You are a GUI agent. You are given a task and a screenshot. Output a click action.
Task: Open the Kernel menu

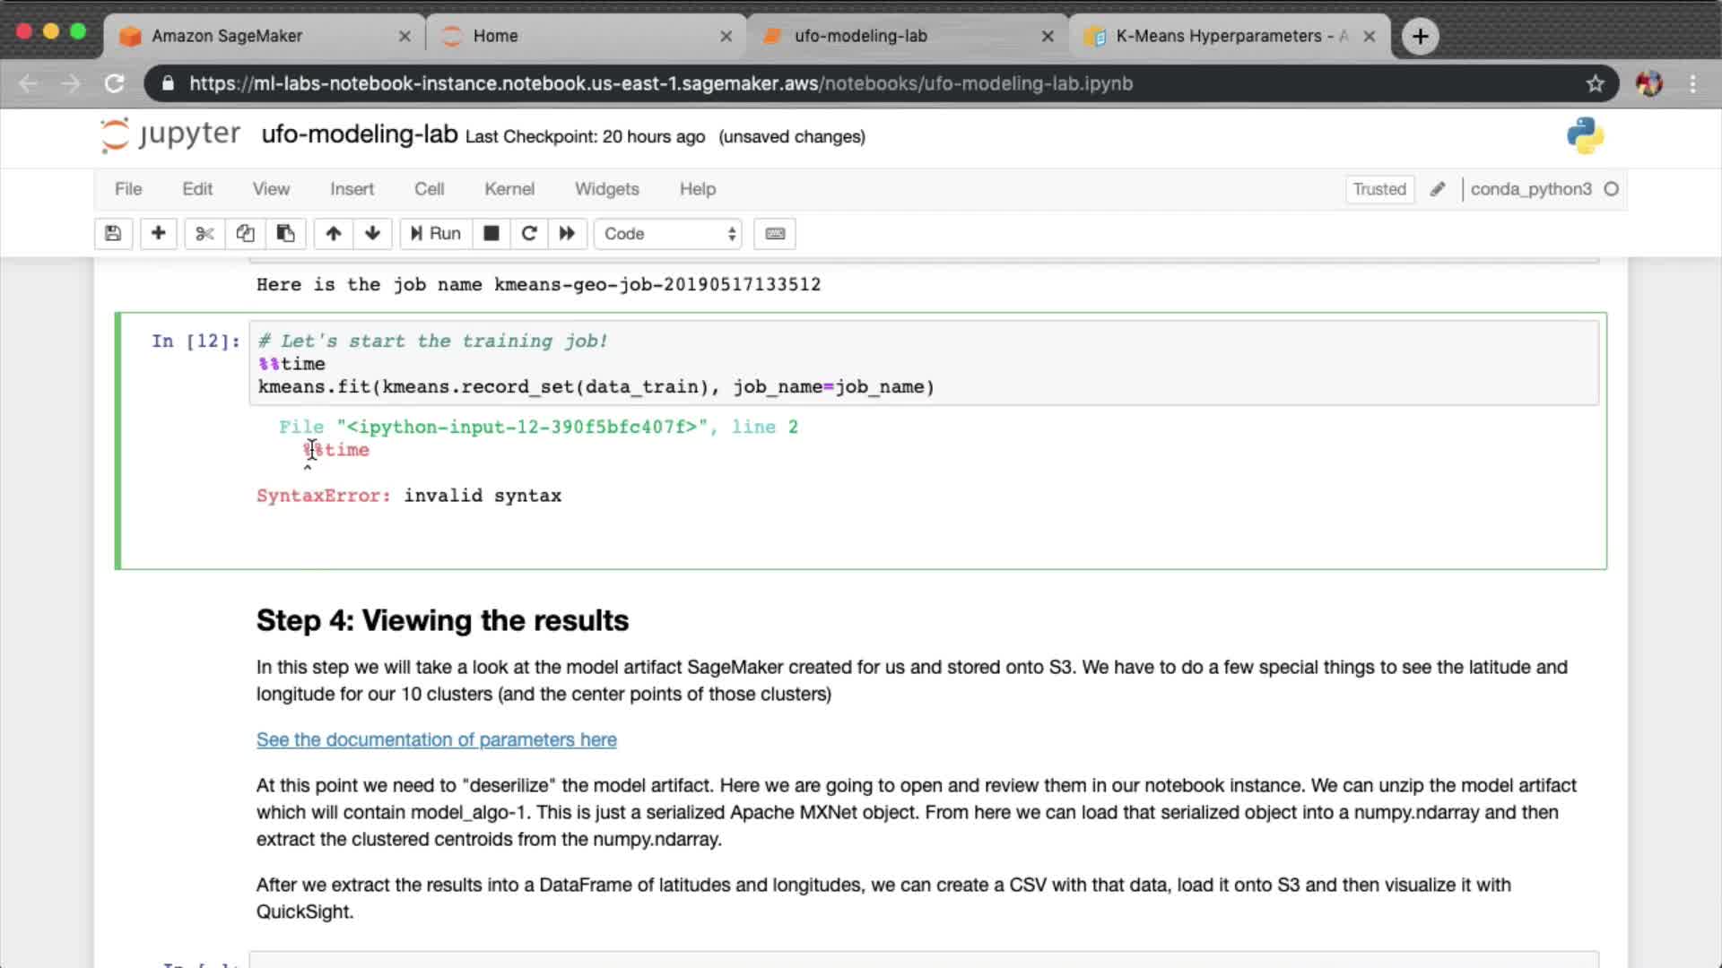(x=509, y=189)
